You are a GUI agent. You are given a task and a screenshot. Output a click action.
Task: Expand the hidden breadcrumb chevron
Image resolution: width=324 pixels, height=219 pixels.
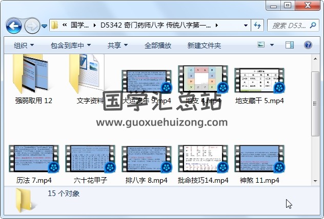[65, 25]
